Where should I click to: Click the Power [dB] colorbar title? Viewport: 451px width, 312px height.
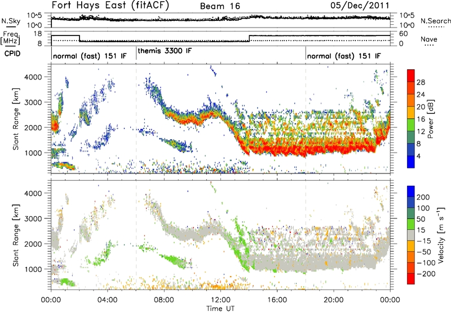click(x=431, y=119)
